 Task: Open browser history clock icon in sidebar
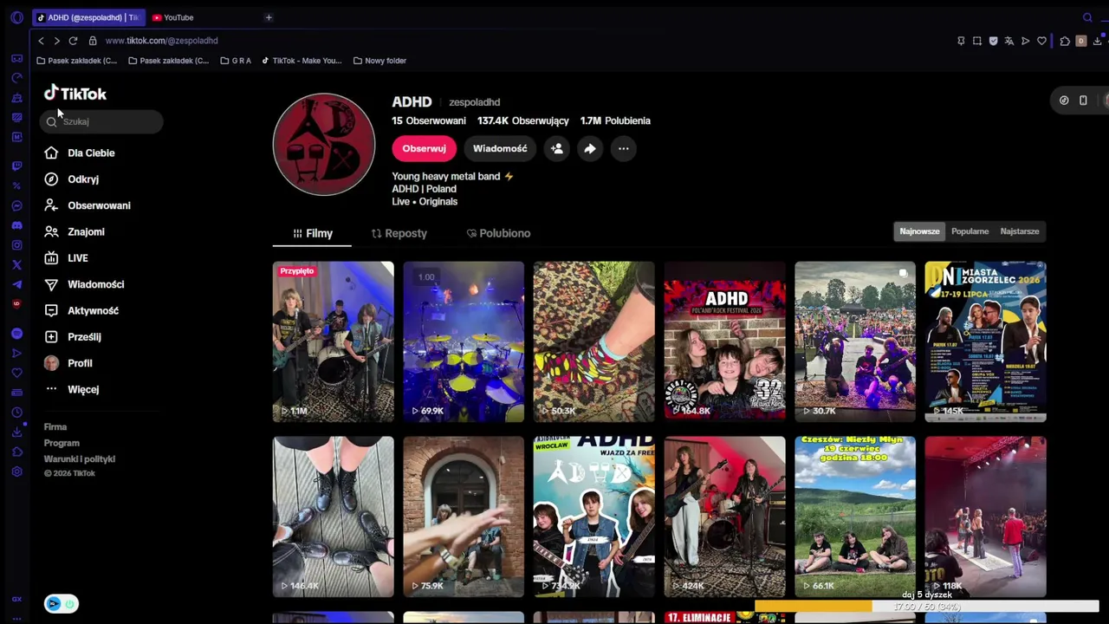pos(16,413)
